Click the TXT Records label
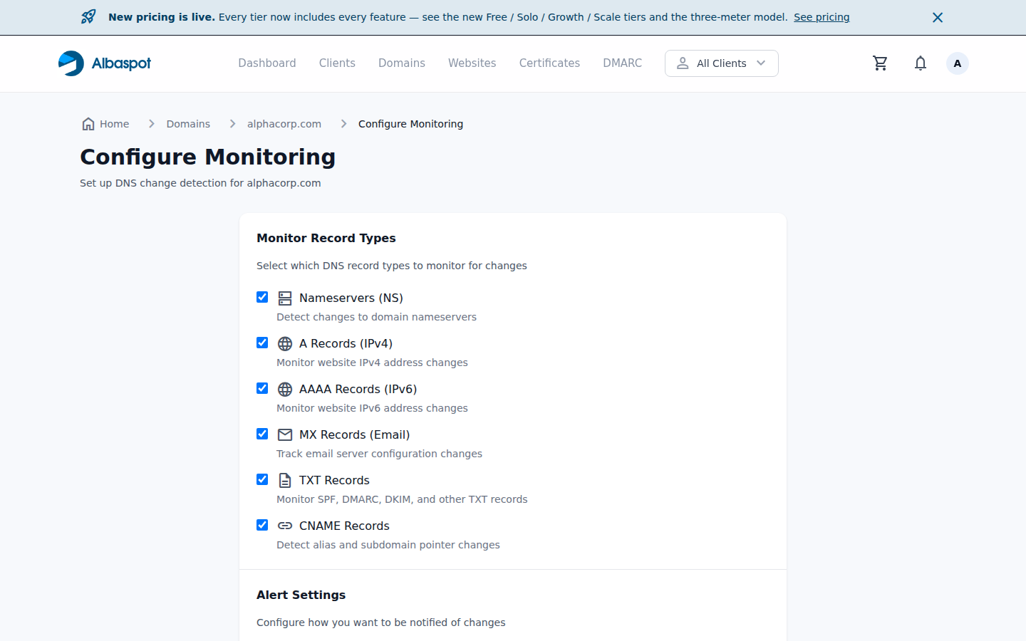This screenshot has height=641, width=1026. click(334, 480)
